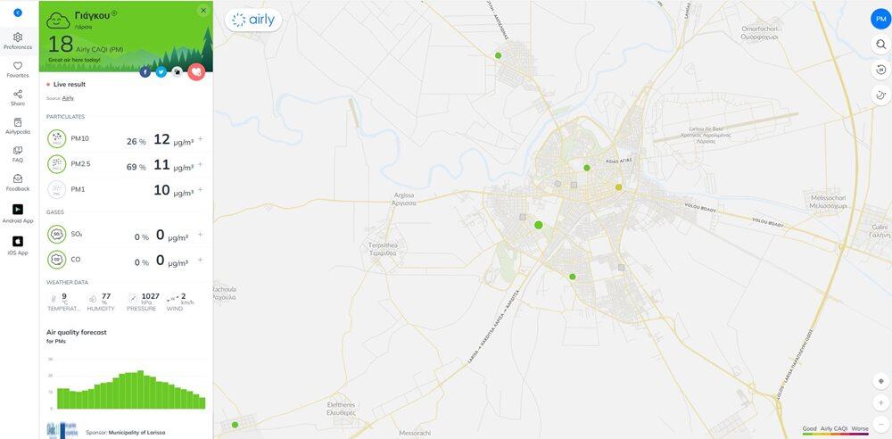Image resolution: width=892 pixels, height=439 pixels.
Task: Share result on Facebook
Action: (145, 72)
